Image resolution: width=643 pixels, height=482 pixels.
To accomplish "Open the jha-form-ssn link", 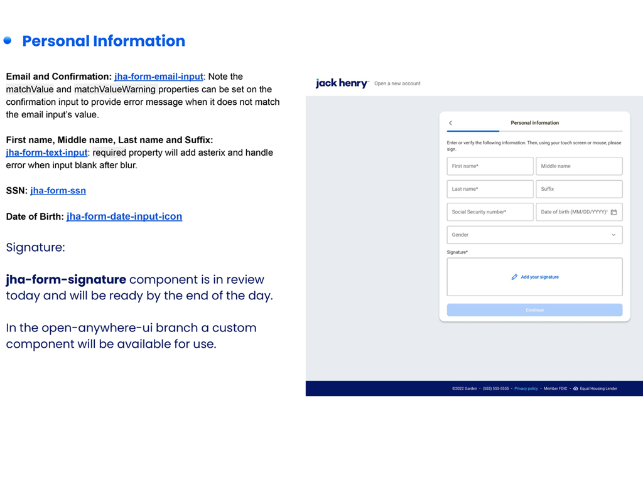I will (x=58, y=191).
